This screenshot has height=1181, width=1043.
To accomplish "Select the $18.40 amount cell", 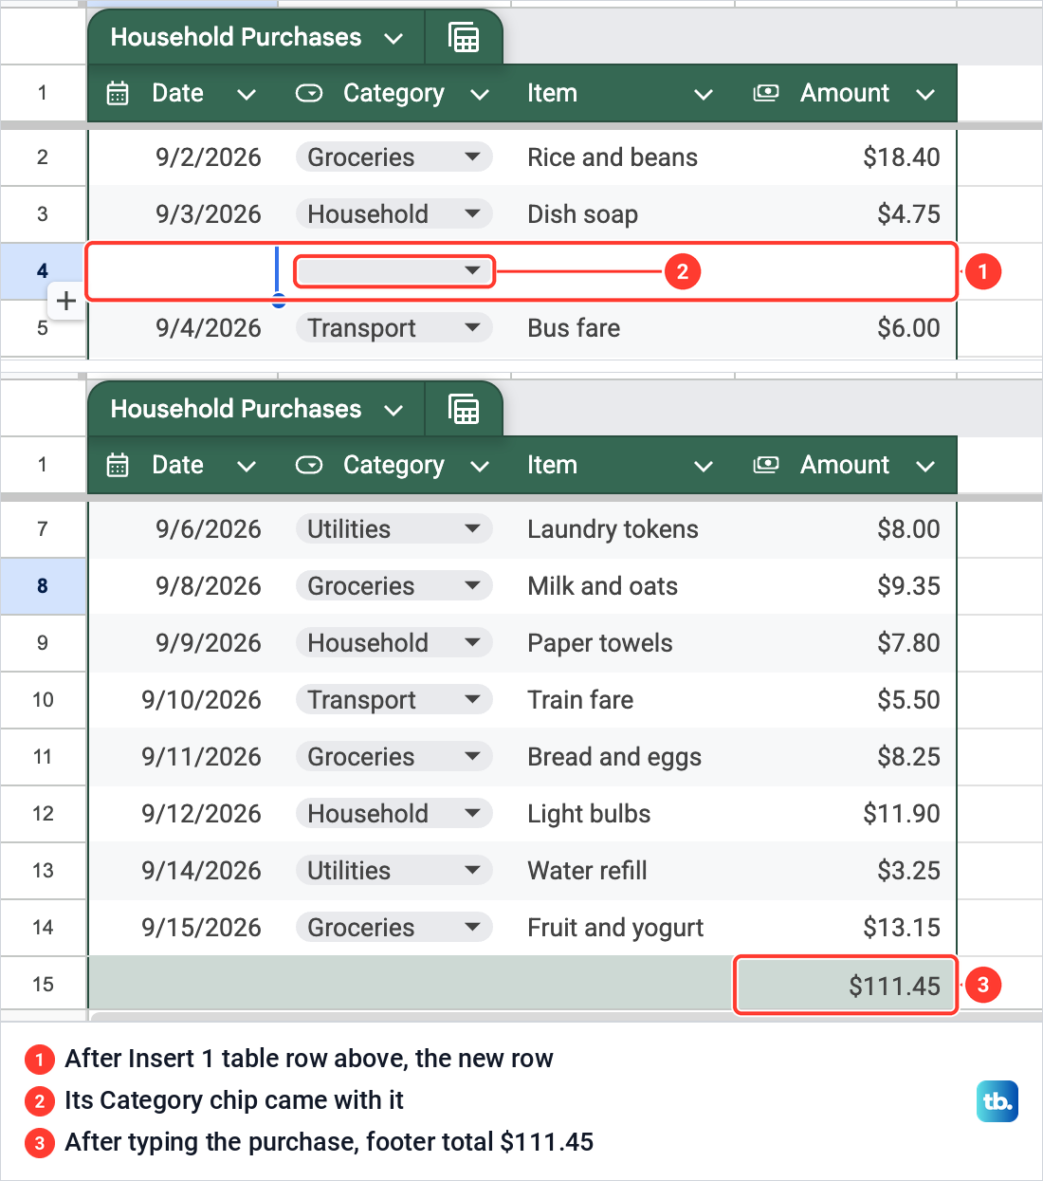I will (846, 157).
